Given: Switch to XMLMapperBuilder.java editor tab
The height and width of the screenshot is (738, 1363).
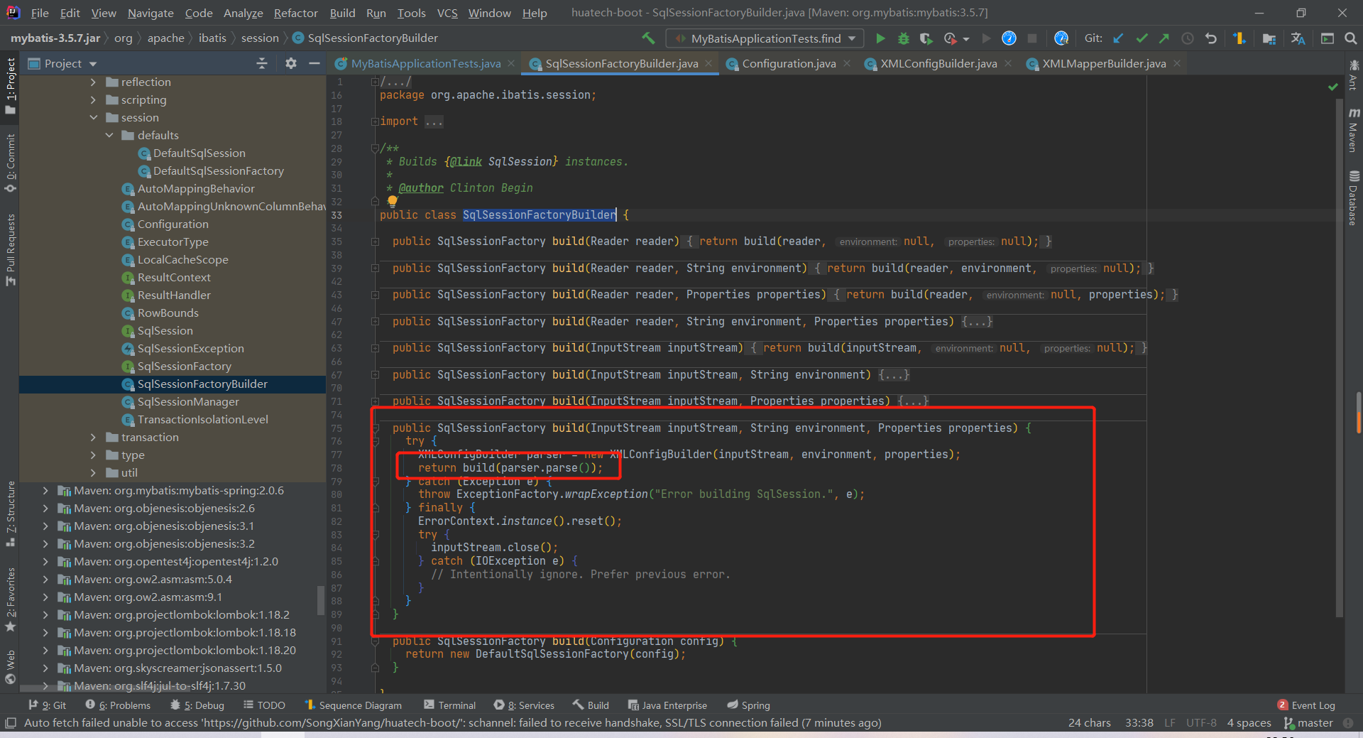Looking at the screenshot, I should pos(1104,64).
